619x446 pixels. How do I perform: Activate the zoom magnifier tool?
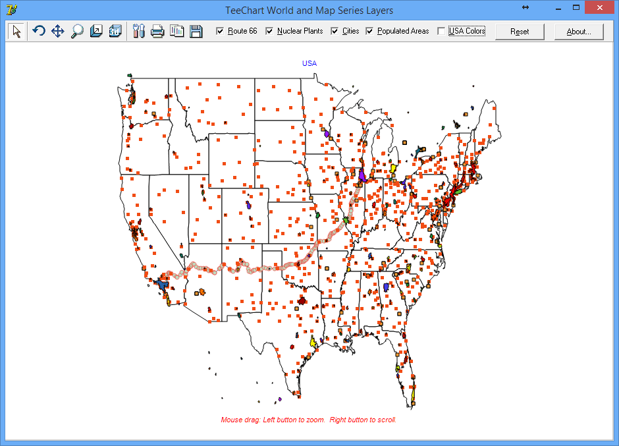point(77,30)
